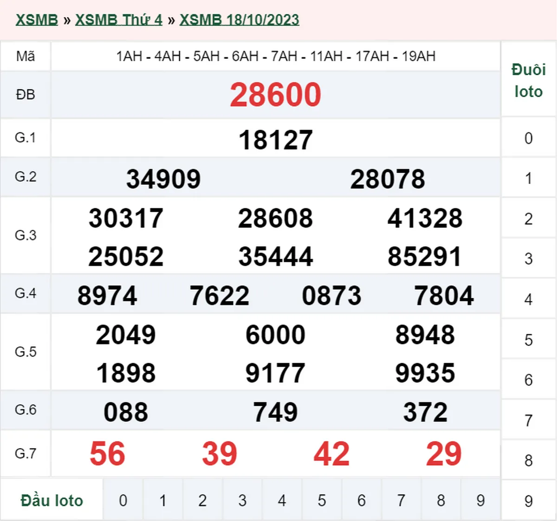Click number 6000 in prize G.5

pos(275,333)
